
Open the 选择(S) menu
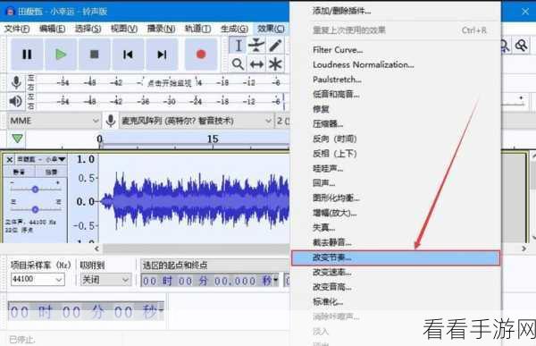coord(88,29)
